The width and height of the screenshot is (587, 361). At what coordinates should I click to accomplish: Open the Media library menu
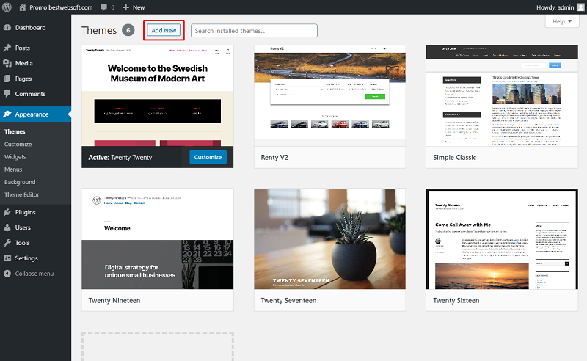tap(24, 63)
